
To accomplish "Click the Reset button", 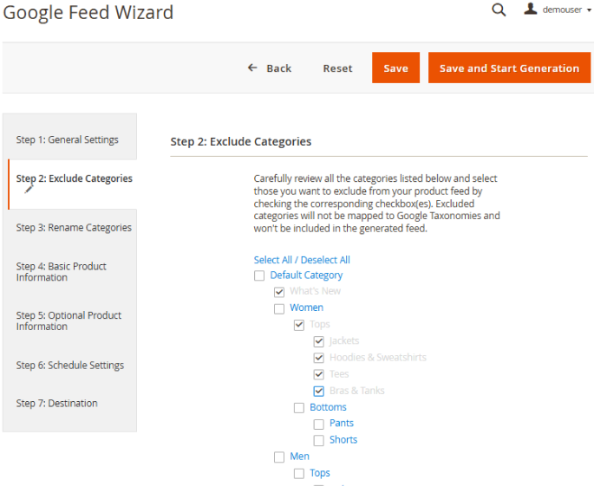I will (337, 68).
